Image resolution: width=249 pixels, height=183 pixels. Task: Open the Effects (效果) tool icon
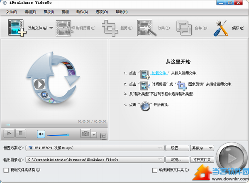(x=146, y=28)
